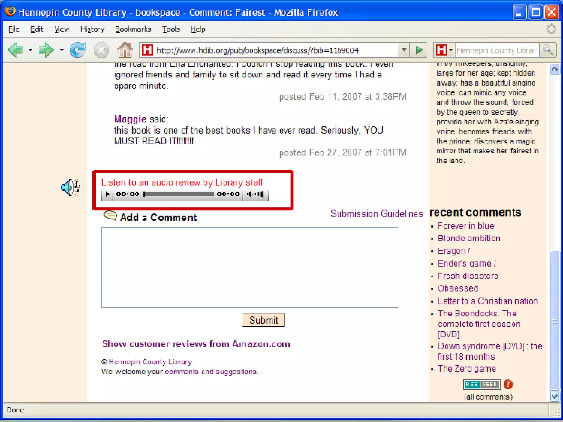Click the Submit comment button
Screen dimensions: 563x422
(x=263, y=320)
